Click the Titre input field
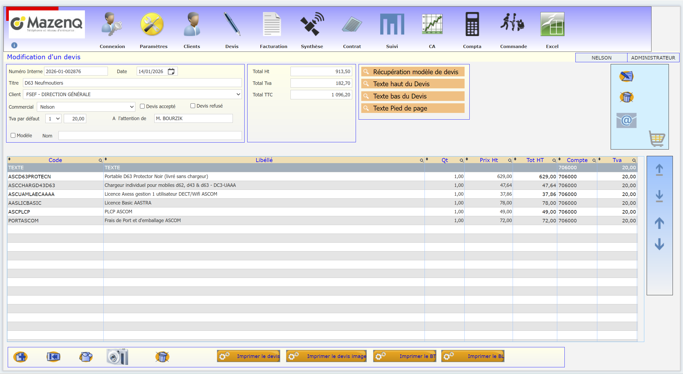 (x=132, y=83)
